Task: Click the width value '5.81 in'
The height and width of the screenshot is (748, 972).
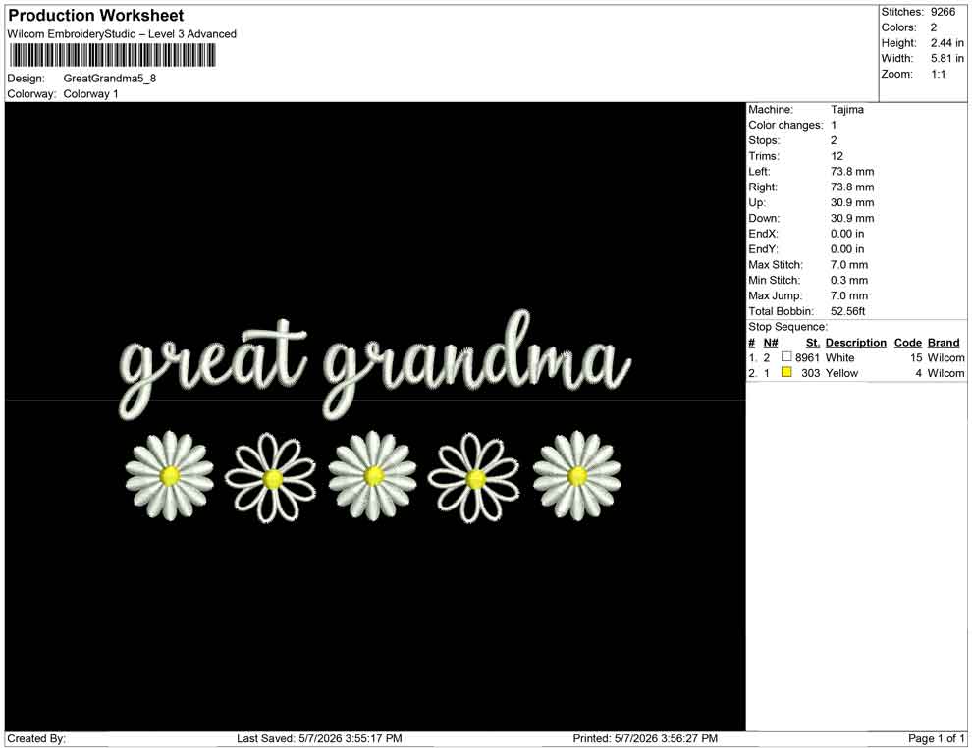Action: pyautogui.click(x=946, y=58)
